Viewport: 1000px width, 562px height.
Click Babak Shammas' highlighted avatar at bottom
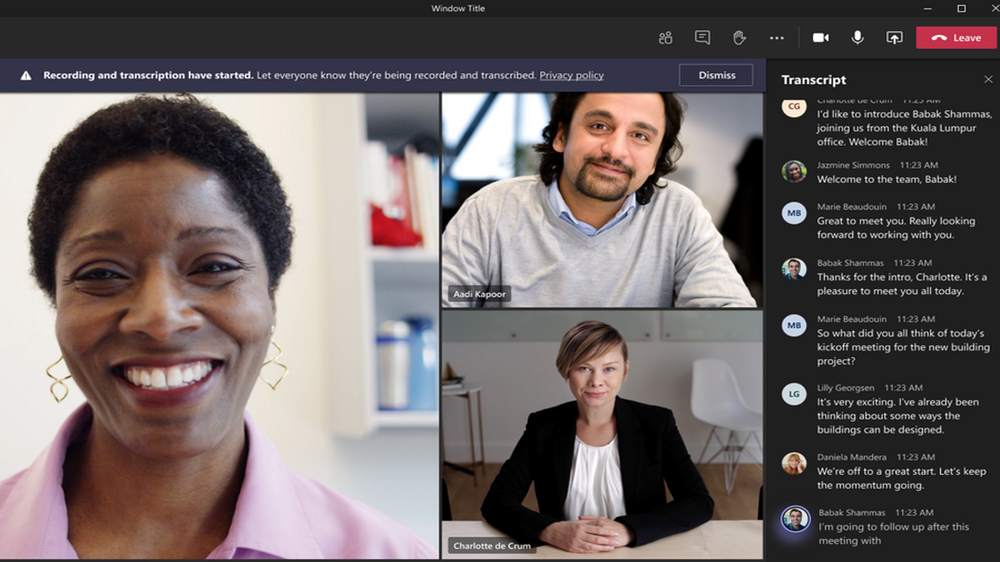(795, 519)
